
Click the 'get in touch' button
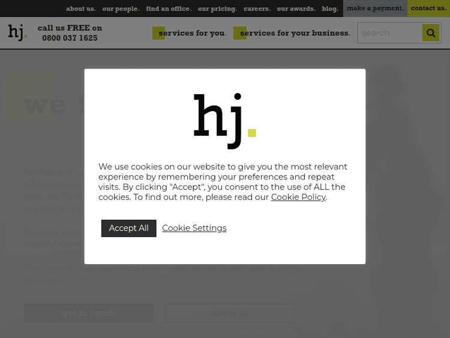pyautogui.click(x=89, y=313)
